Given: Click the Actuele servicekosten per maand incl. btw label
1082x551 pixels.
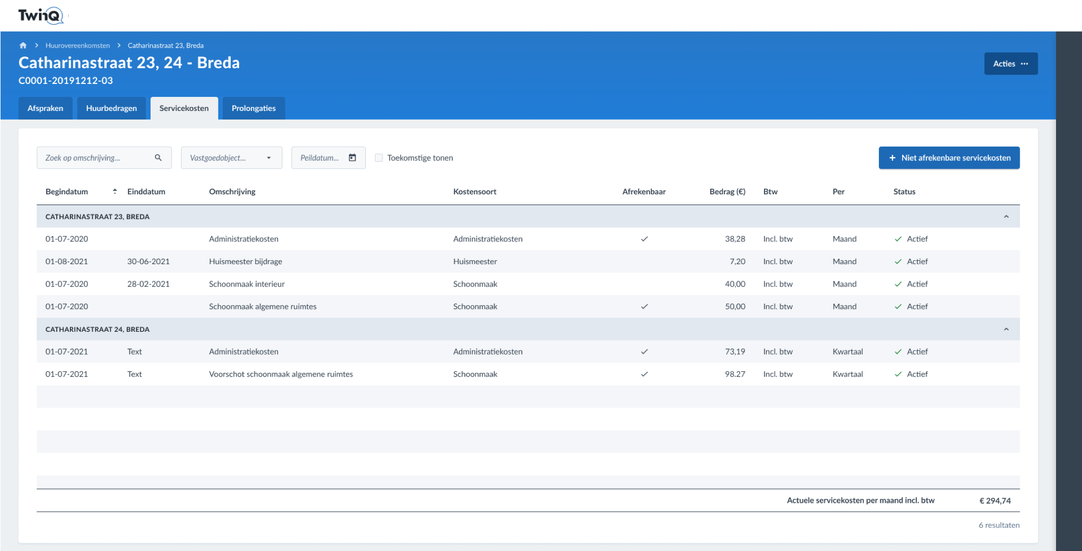Looking at the screenshot, I should (860, 500).
